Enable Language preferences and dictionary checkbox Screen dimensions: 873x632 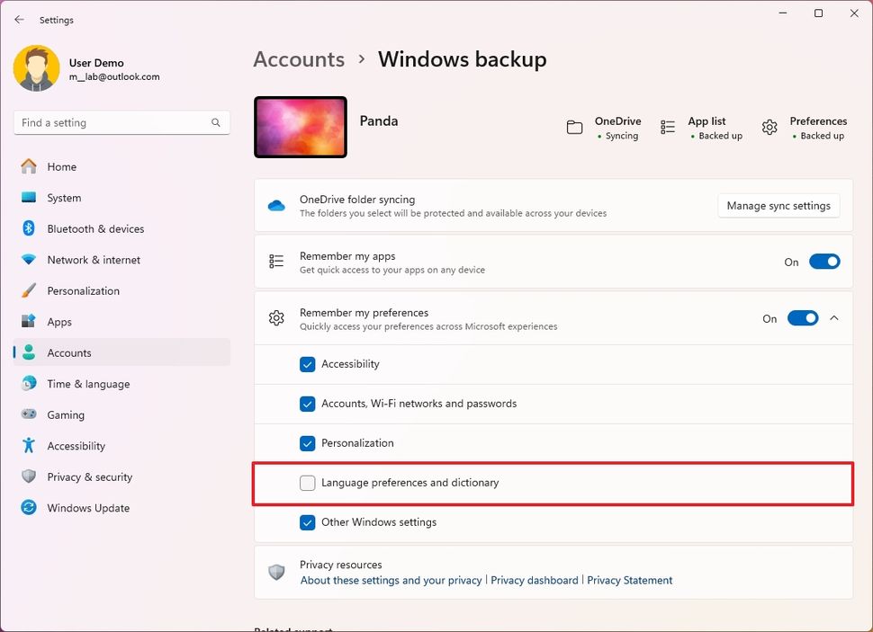(307, 483)
